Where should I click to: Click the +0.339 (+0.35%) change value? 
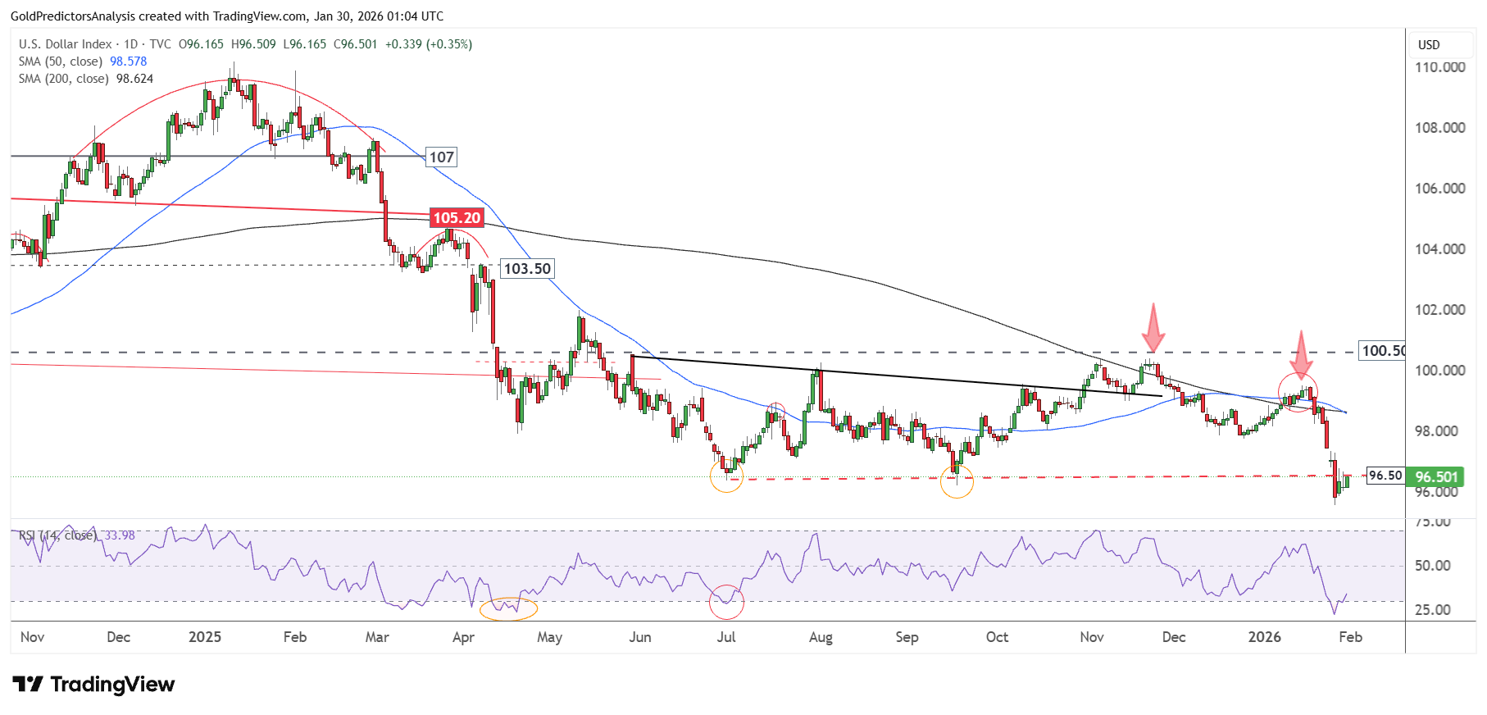tap(429, 44)
